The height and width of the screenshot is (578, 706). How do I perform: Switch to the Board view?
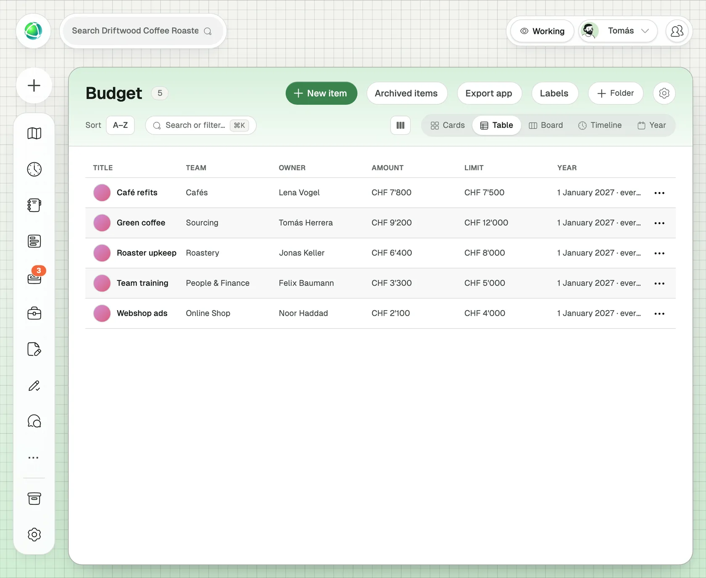tap(546, 125)
